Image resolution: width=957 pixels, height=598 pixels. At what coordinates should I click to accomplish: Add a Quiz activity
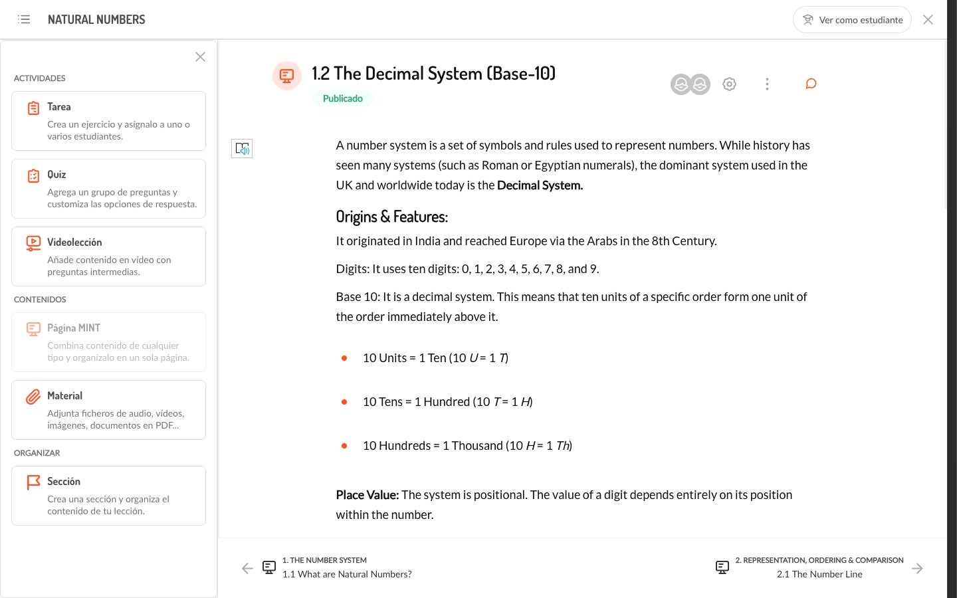[108, 189]
